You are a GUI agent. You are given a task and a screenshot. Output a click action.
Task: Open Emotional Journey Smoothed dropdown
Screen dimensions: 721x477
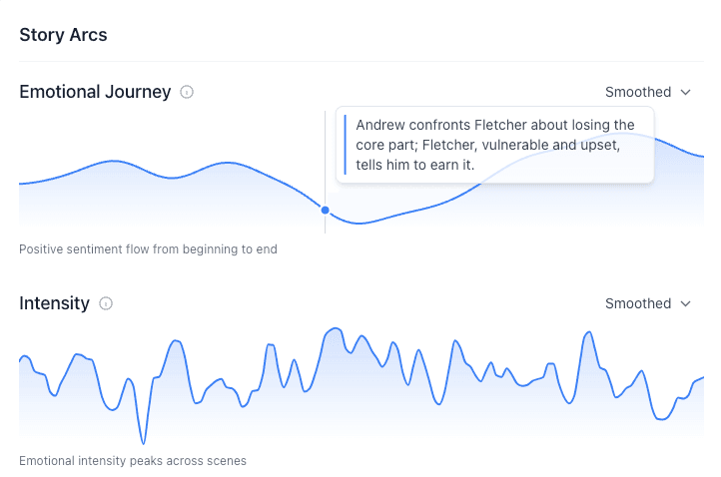[647, 92]
